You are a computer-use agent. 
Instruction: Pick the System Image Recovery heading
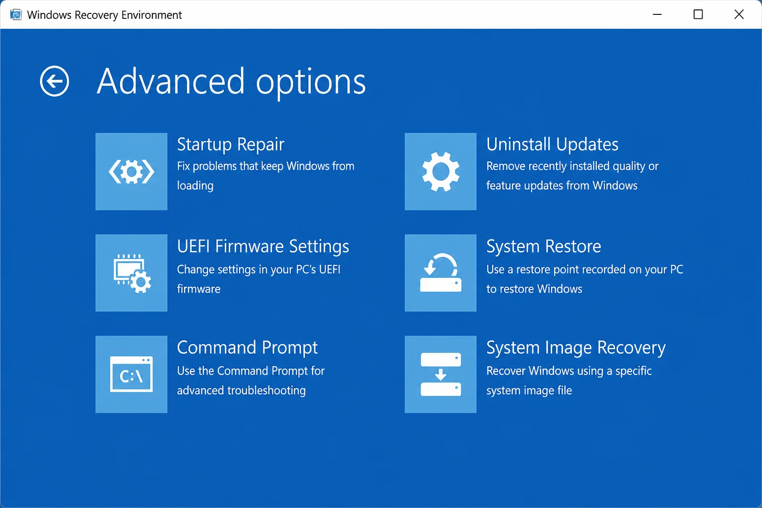point(576,348)
